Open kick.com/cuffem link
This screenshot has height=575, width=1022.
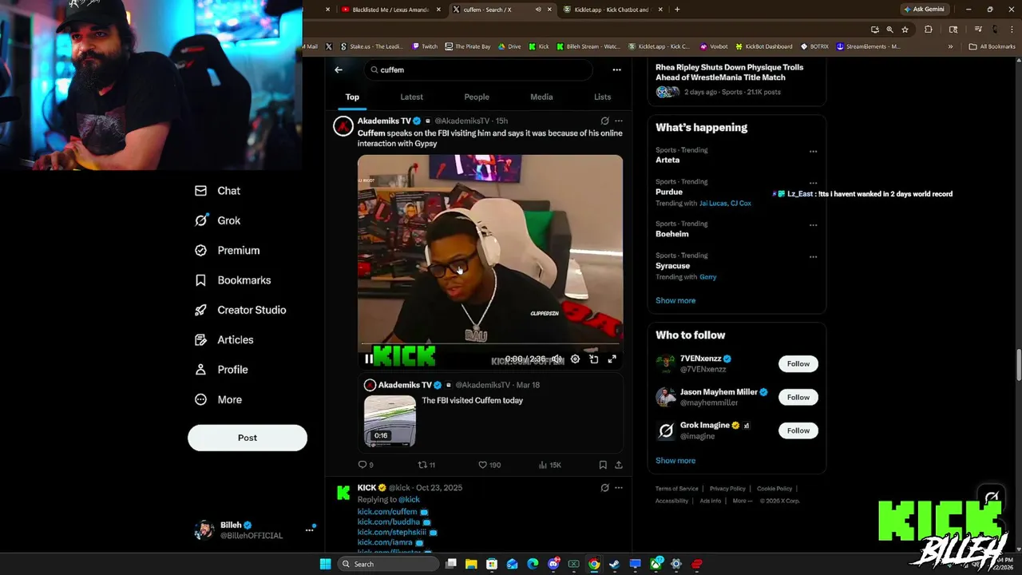pyautogui.click(x=387, y=511)
